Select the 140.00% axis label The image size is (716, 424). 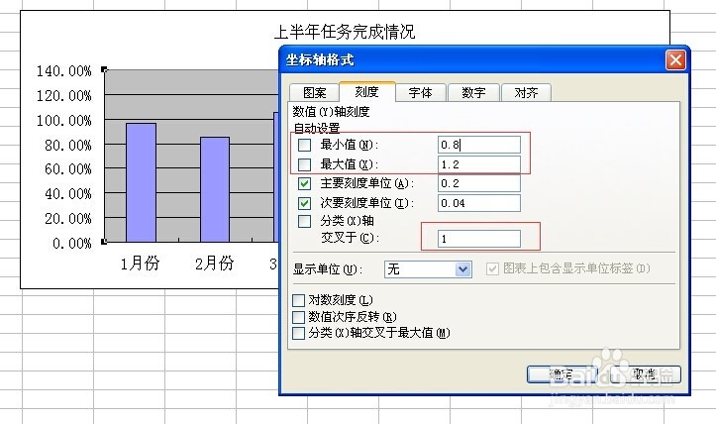pos(64,70)
